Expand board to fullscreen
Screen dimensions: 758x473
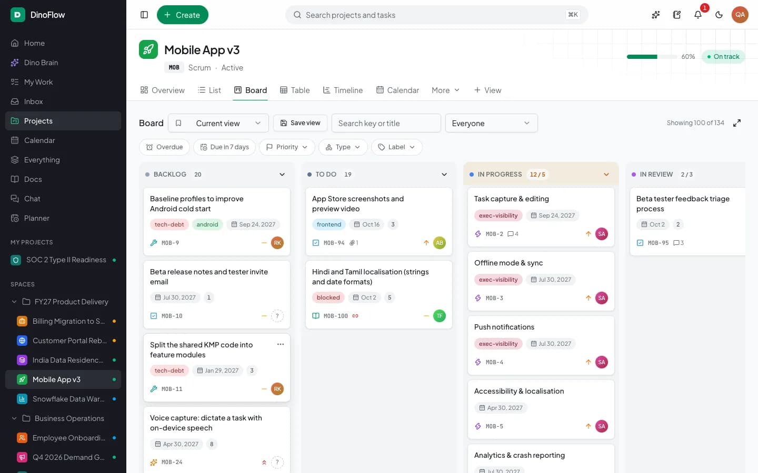coord(737,123)
